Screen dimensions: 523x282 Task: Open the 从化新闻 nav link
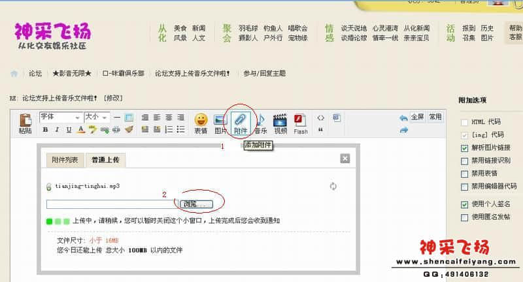pyautogui.click(x=416, y=28)
